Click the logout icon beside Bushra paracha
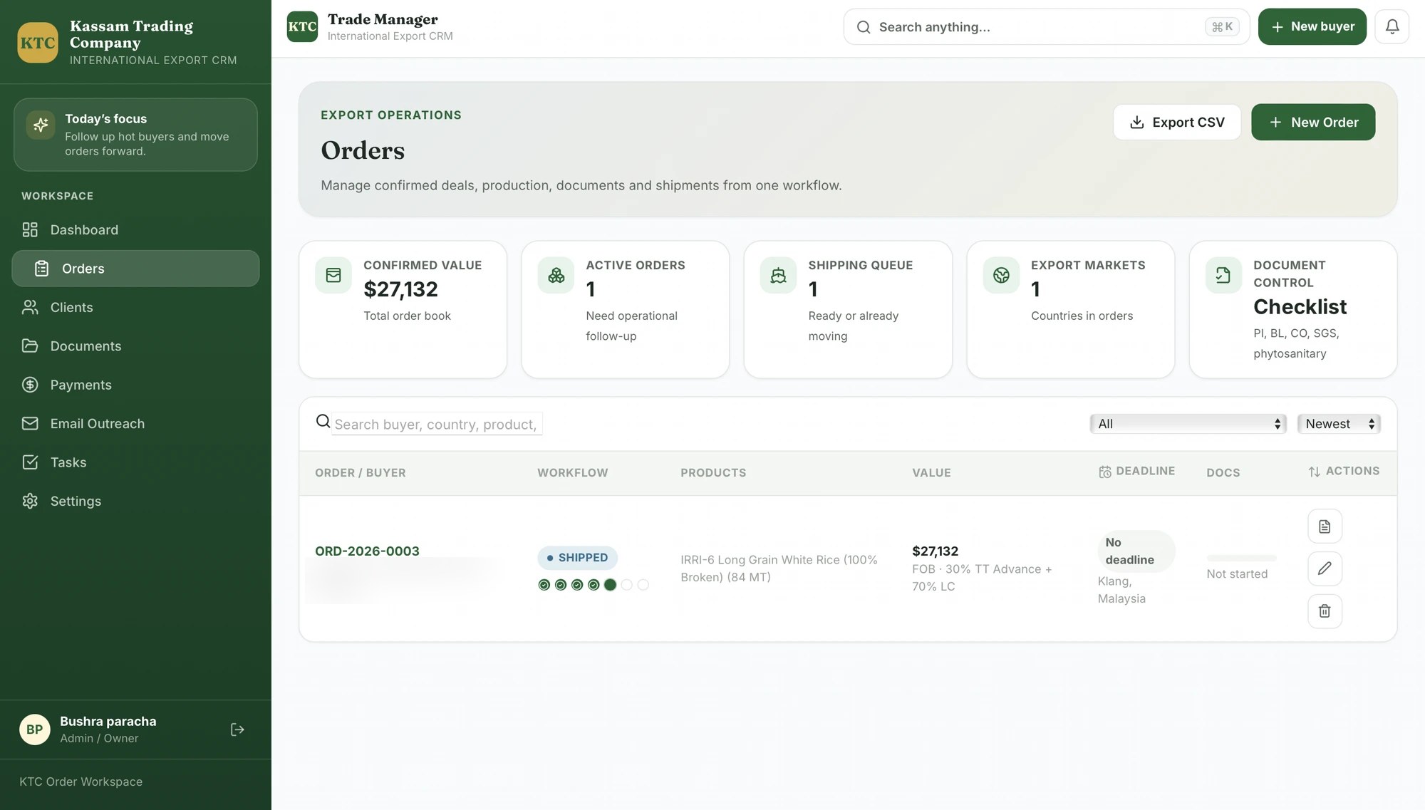Screen dimensions: 1425x810 (x=237, y=729)
